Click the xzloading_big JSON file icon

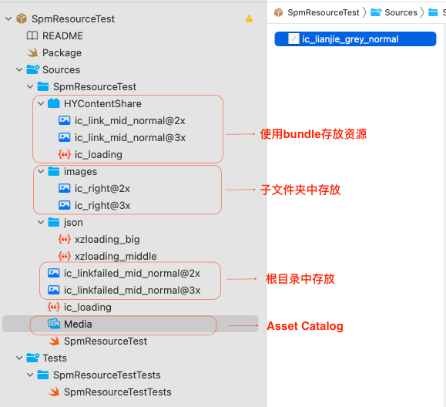click(64, 239)
